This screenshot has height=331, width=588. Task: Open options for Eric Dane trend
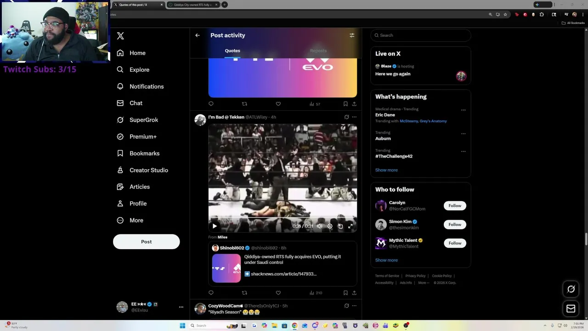[463, 110]
